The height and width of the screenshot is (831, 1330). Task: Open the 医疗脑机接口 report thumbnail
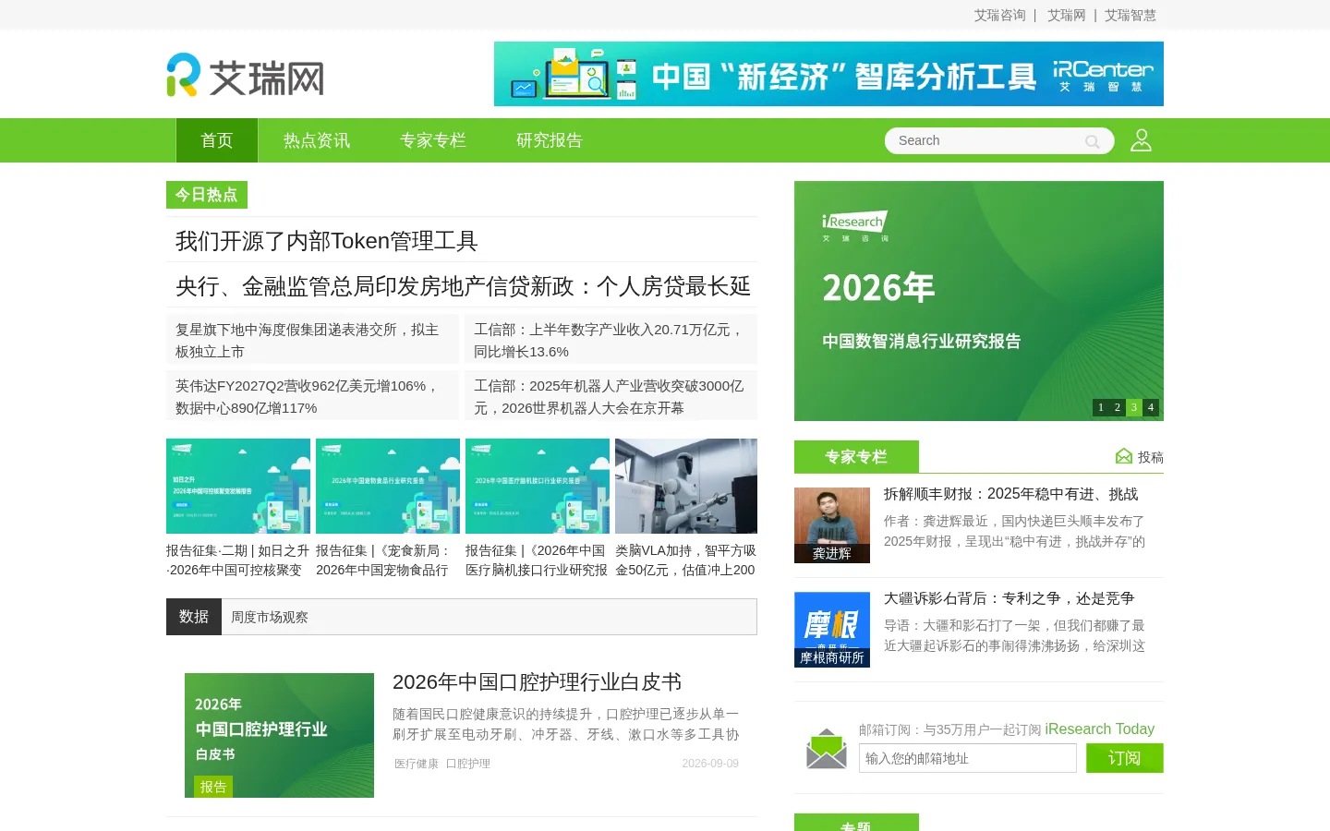pyautogui.click(x=538, y=486)
